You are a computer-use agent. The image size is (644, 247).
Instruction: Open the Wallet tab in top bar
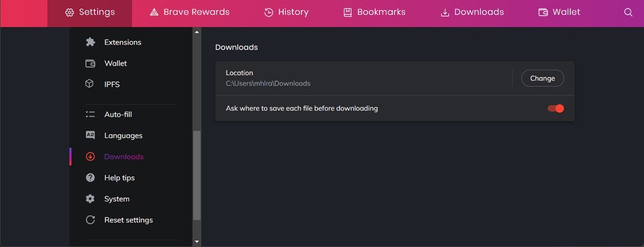point(559,12)
